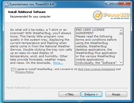Viewport: 134px width, 103px height.
Task: Go back with the < Πίσω button
Action: click(69, 94)
